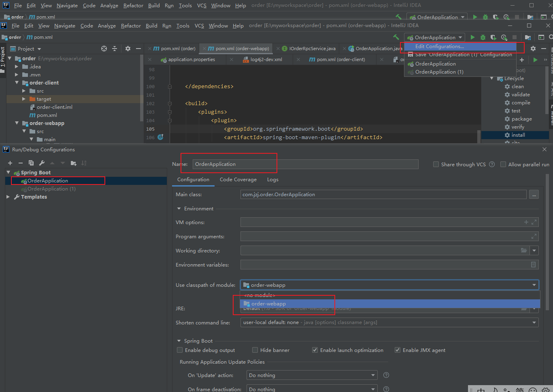Open Maven panel settings gear icon
This screenshot has width=553, height=392.
click(533, 49)
